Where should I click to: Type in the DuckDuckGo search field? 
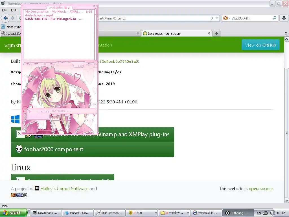[251, 18]
